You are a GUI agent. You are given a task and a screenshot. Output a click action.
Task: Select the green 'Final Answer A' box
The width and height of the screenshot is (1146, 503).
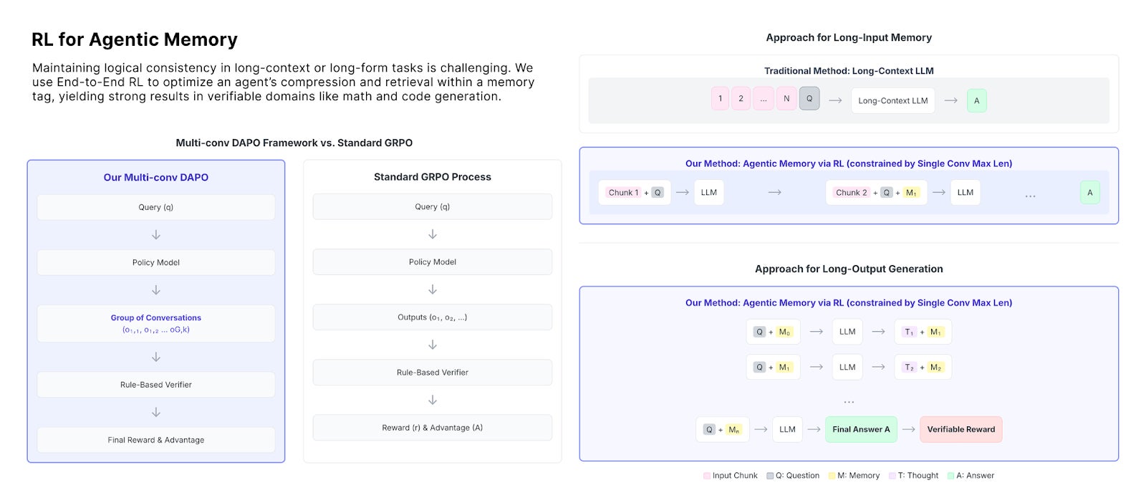(x=861, y=429)
